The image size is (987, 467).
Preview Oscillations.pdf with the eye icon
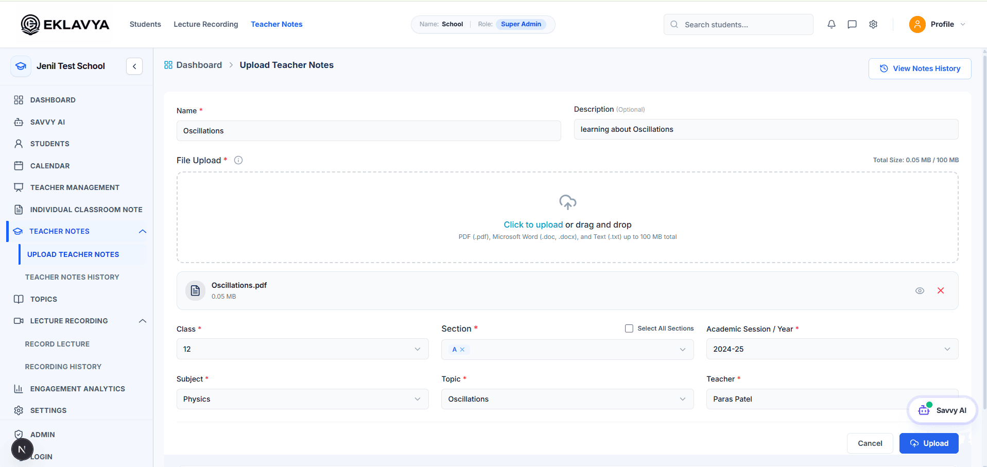click(920, 290)
